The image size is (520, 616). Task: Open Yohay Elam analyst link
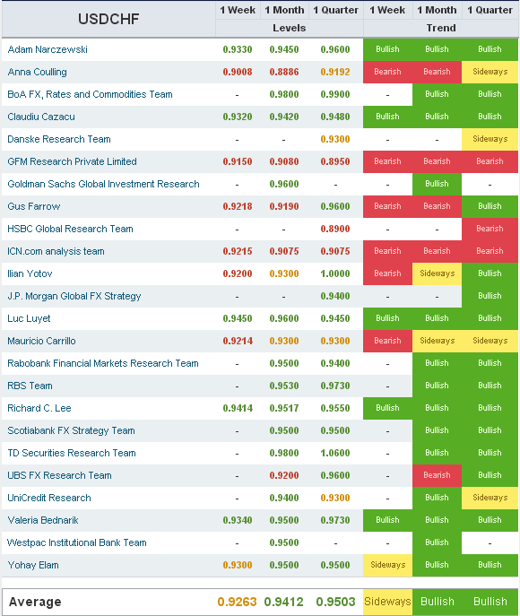[x=33, y=565]
